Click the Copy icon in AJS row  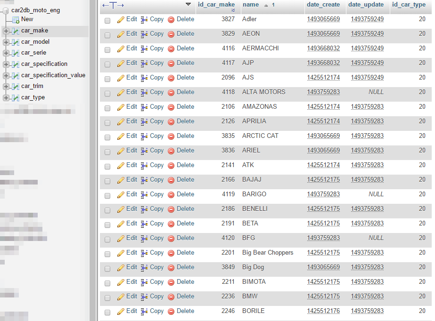pyautogui.click(x=144, y=78)
